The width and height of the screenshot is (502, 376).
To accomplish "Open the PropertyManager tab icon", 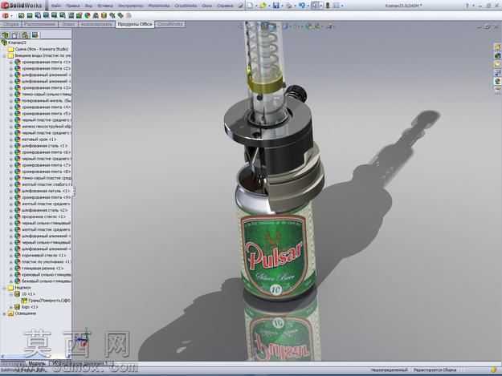I will pos(15,34).
